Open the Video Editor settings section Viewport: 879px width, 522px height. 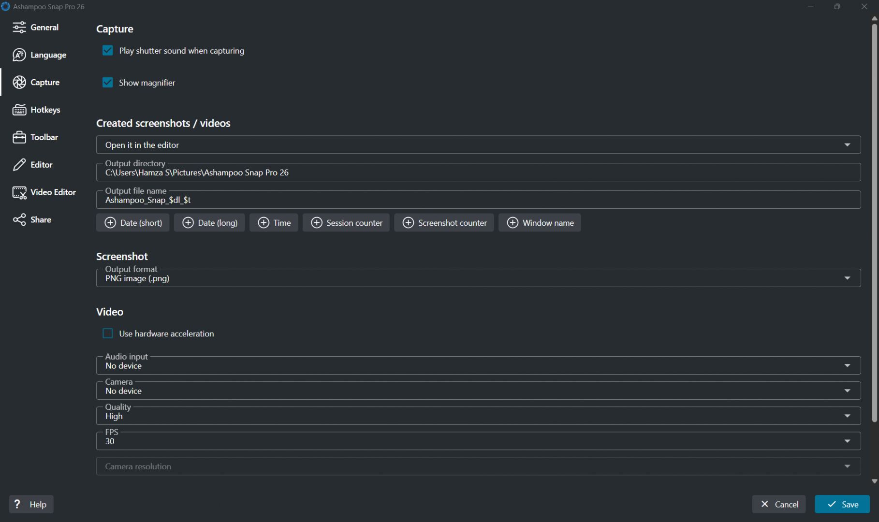pos(44,192)
